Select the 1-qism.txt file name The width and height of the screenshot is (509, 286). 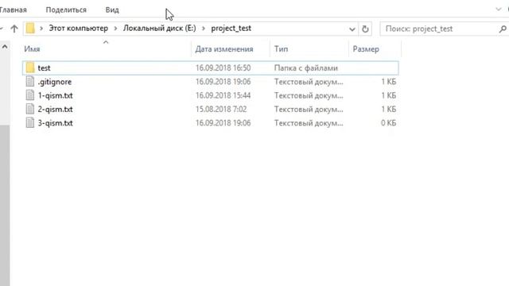[x=55, y=95]
